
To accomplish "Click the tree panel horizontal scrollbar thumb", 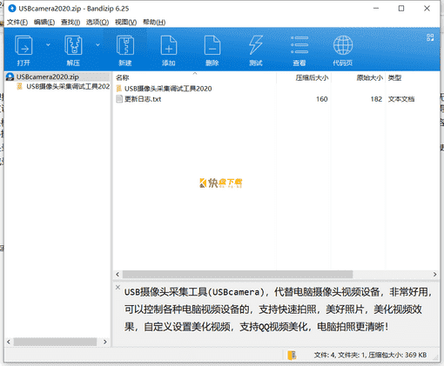I will 55,342.
